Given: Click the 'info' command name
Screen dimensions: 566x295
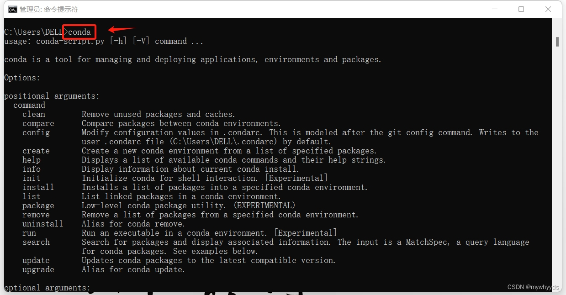Looking at the screenshot, I should tap(32, 169).
